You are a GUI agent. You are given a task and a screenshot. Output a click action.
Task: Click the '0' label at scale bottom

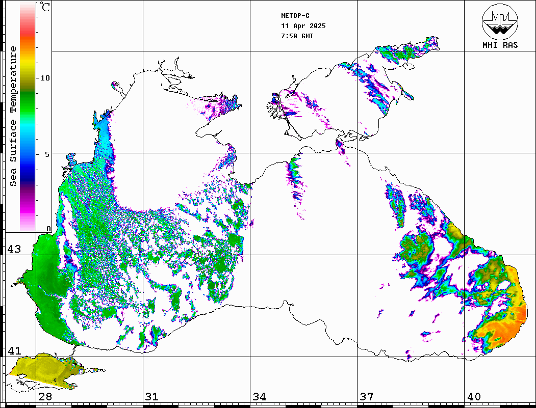pos(48,229)
